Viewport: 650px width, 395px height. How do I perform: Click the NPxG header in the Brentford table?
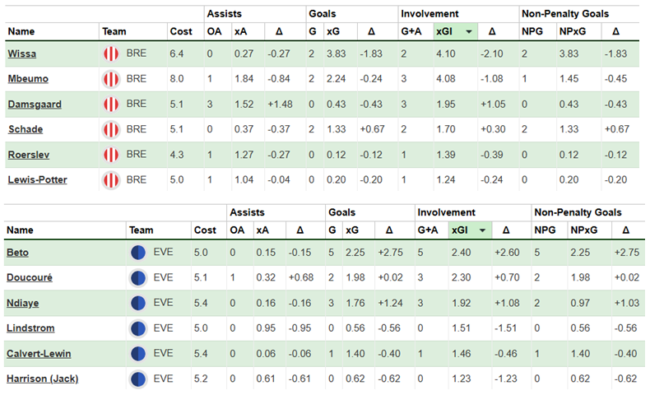(573, 32)
